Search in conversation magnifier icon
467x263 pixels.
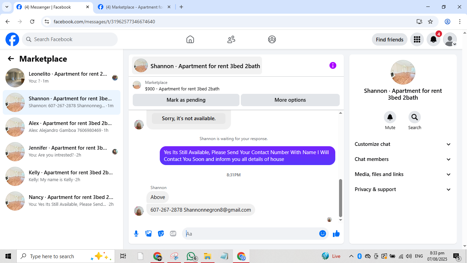(x=415, y=117)
